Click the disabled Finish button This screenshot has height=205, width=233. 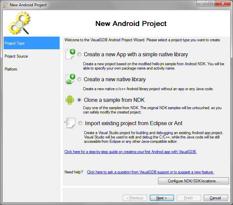189,198
